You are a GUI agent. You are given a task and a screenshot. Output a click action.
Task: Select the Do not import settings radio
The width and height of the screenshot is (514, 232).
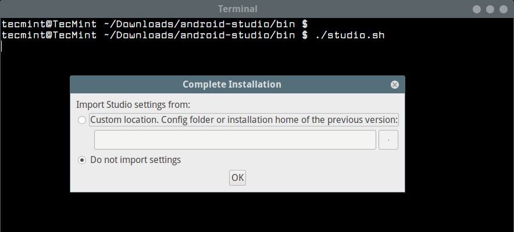point(82,159)
